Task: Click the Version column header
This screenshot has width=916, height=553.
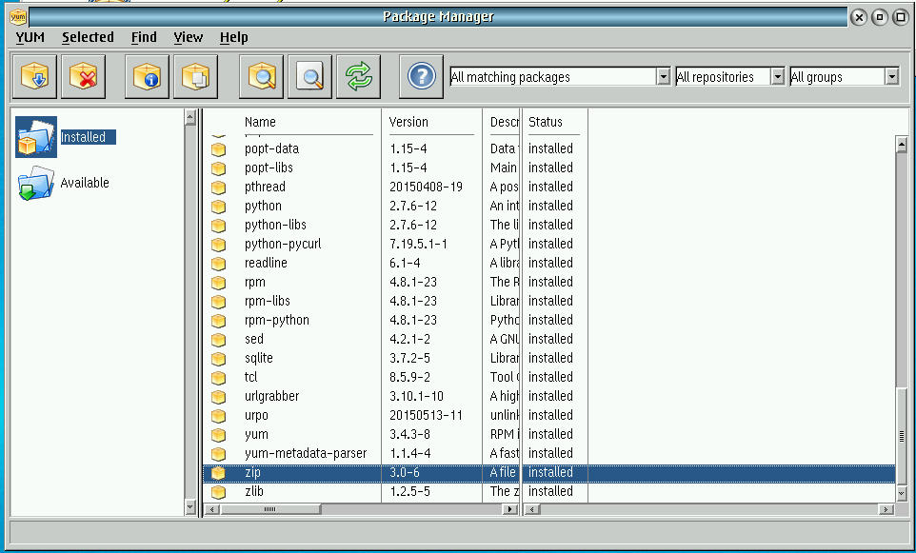Action: pyautogui.click(x=408, y=122)
